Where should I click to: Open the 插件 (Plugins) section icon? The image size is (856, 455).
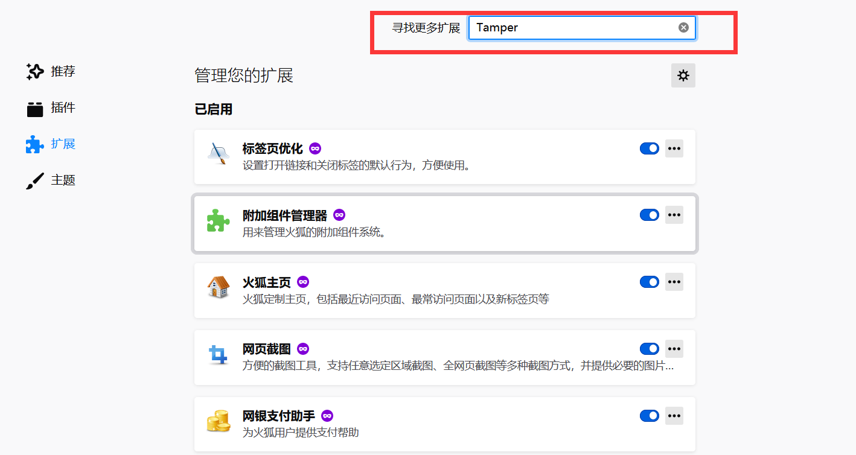(x=34, y=107)
